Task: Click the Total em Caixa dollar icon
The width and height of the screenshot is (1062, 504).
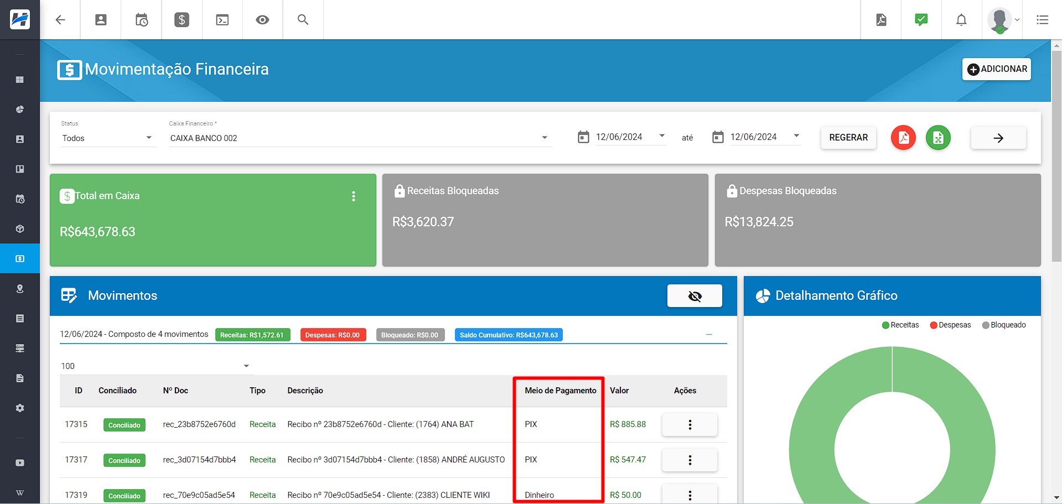Action: pos(67,196)
